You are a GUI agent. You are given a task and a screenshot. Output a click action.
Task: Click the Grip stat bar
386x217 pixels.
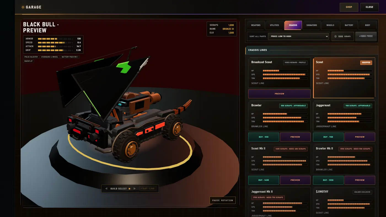click(x=55, y=50)
